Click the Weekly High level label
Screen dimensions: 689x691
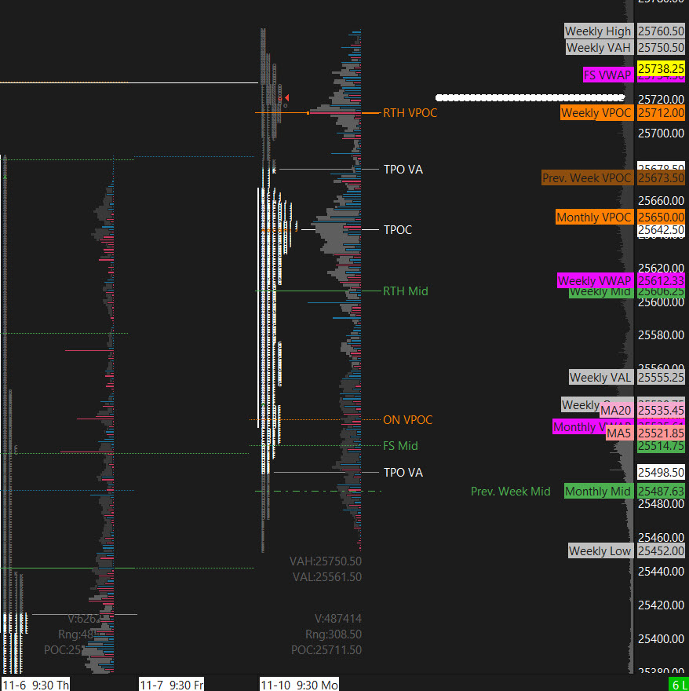click(x=598, y=31)
